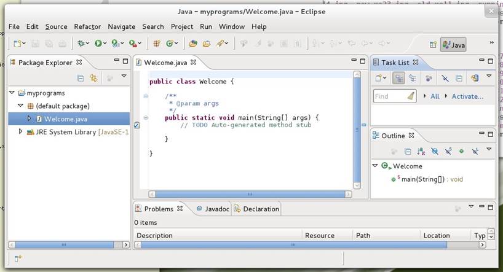Toggle Hide Non-Public Members in Outline
Screen dimensions: 503x272
pos(461,151)
